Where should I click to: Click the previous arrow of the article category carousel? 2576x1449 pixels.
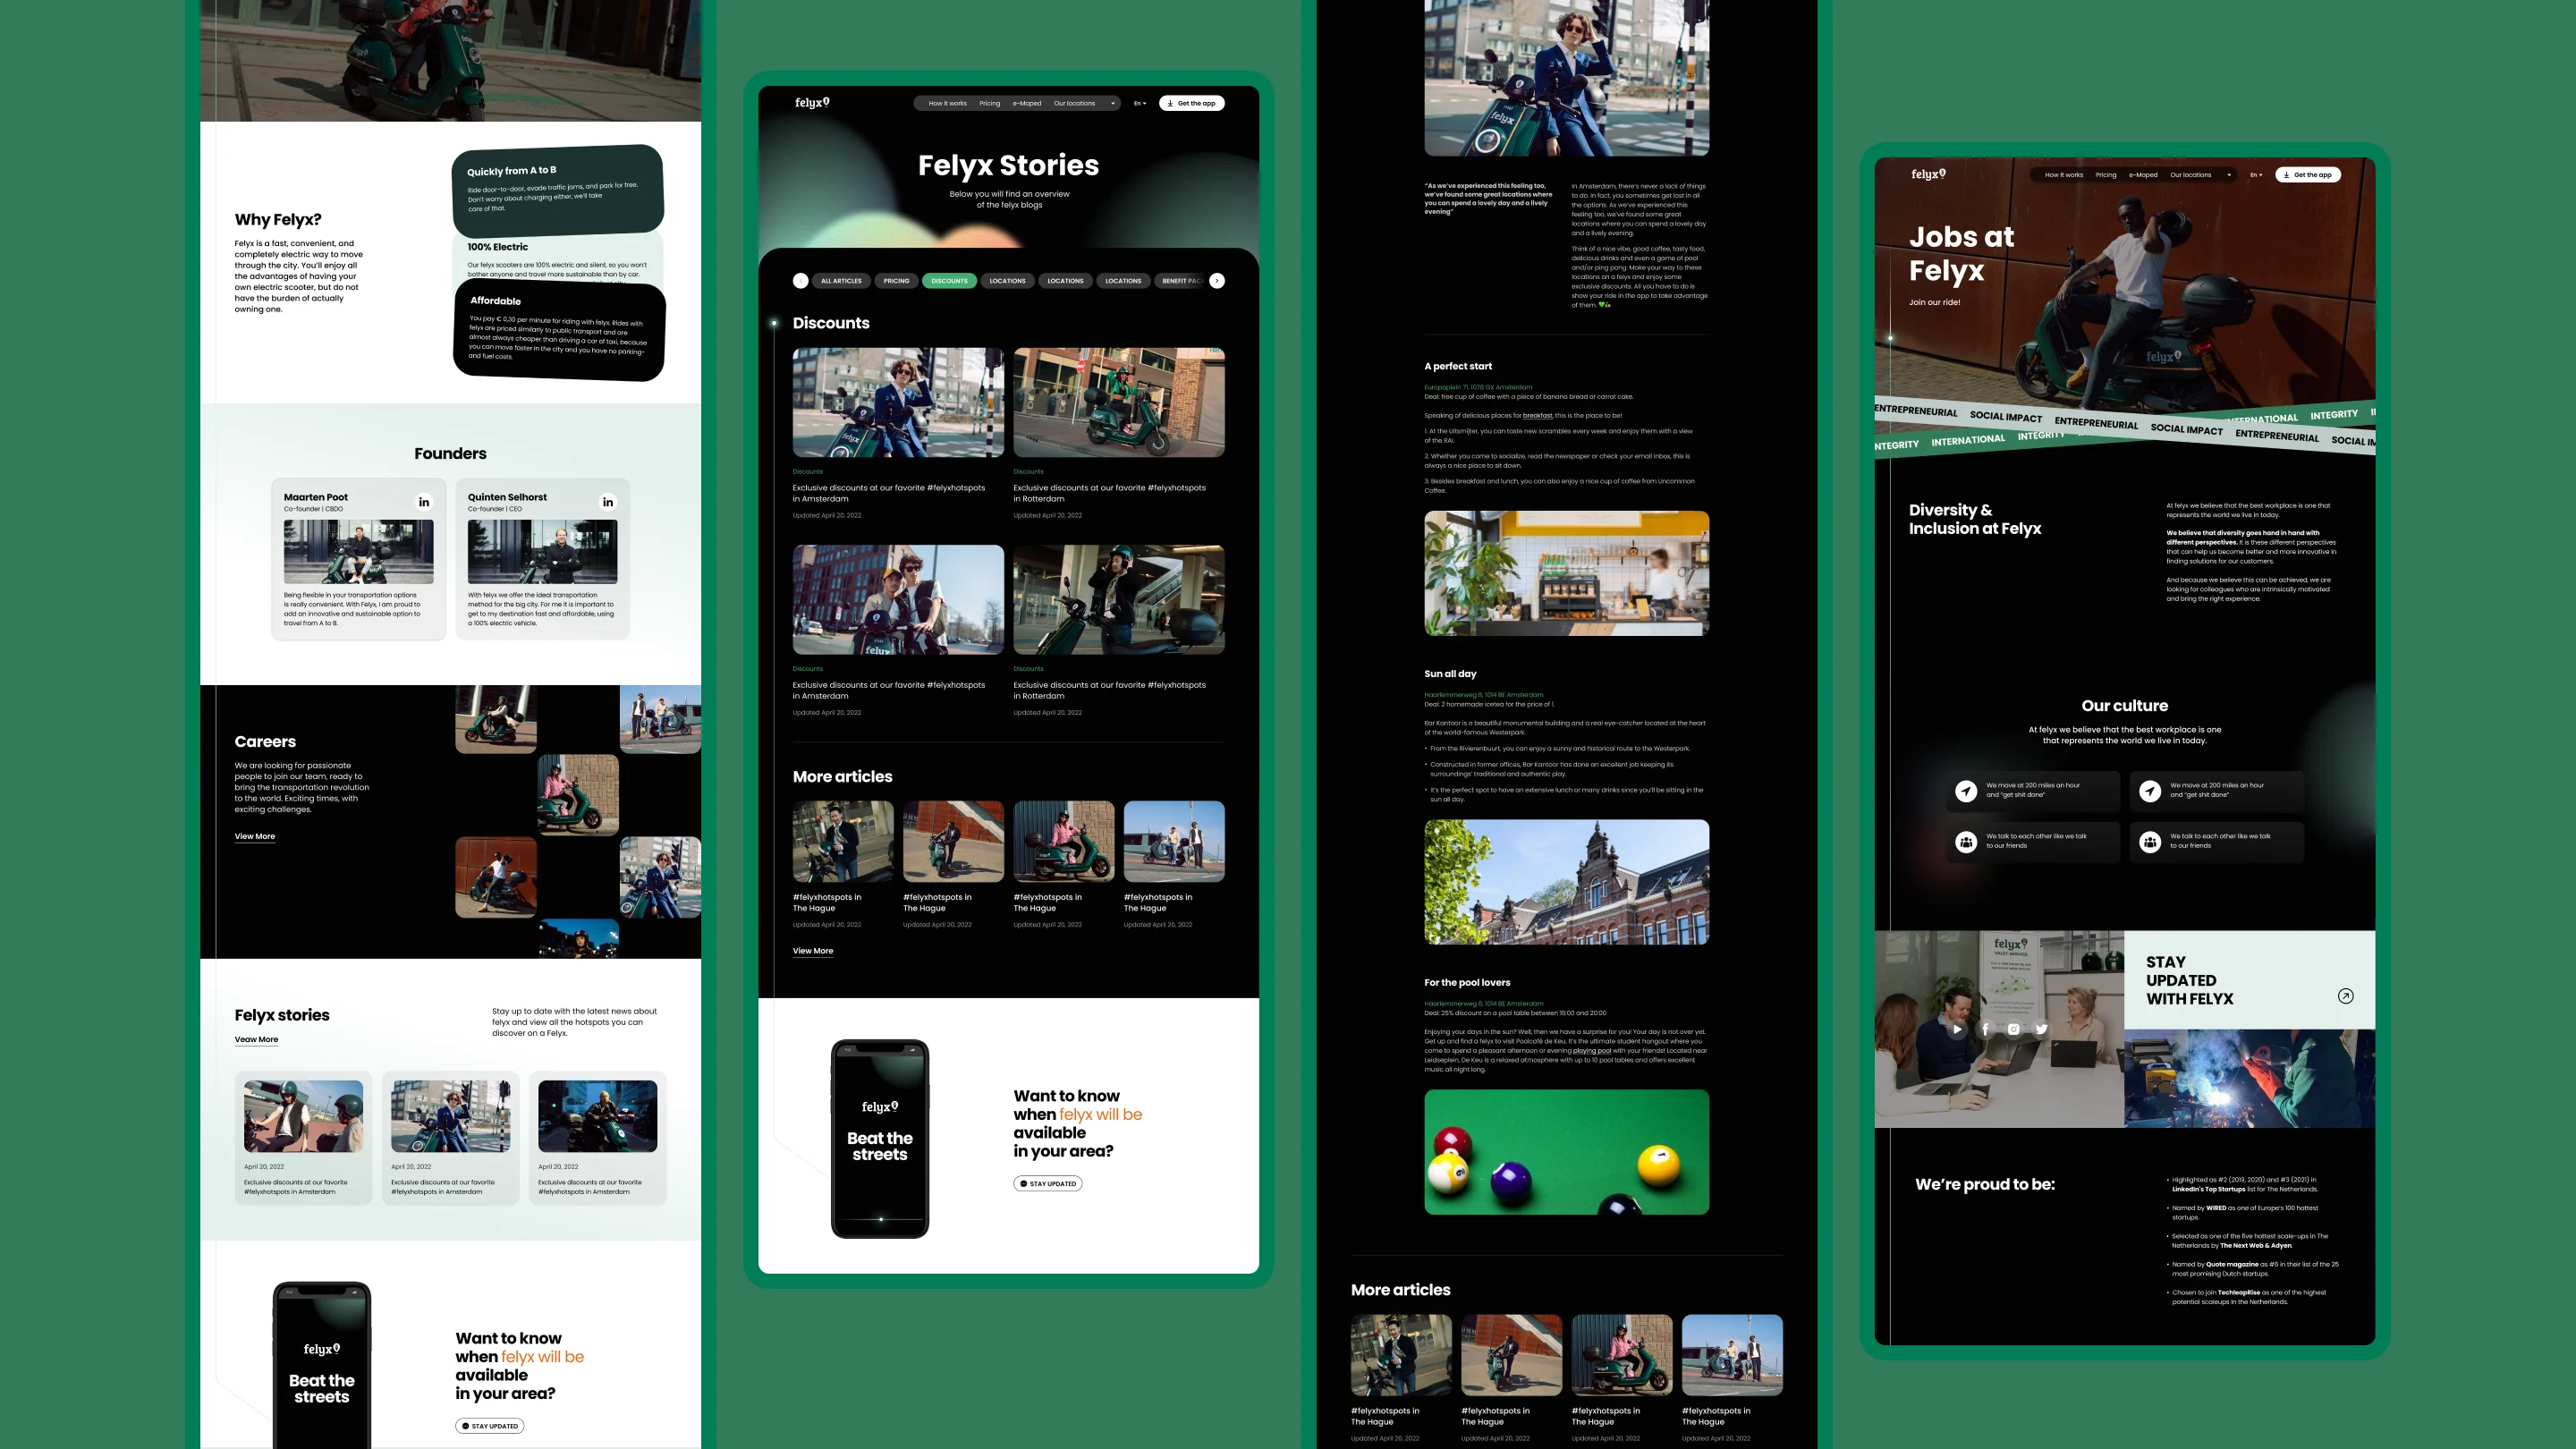(x=800, y=281)
